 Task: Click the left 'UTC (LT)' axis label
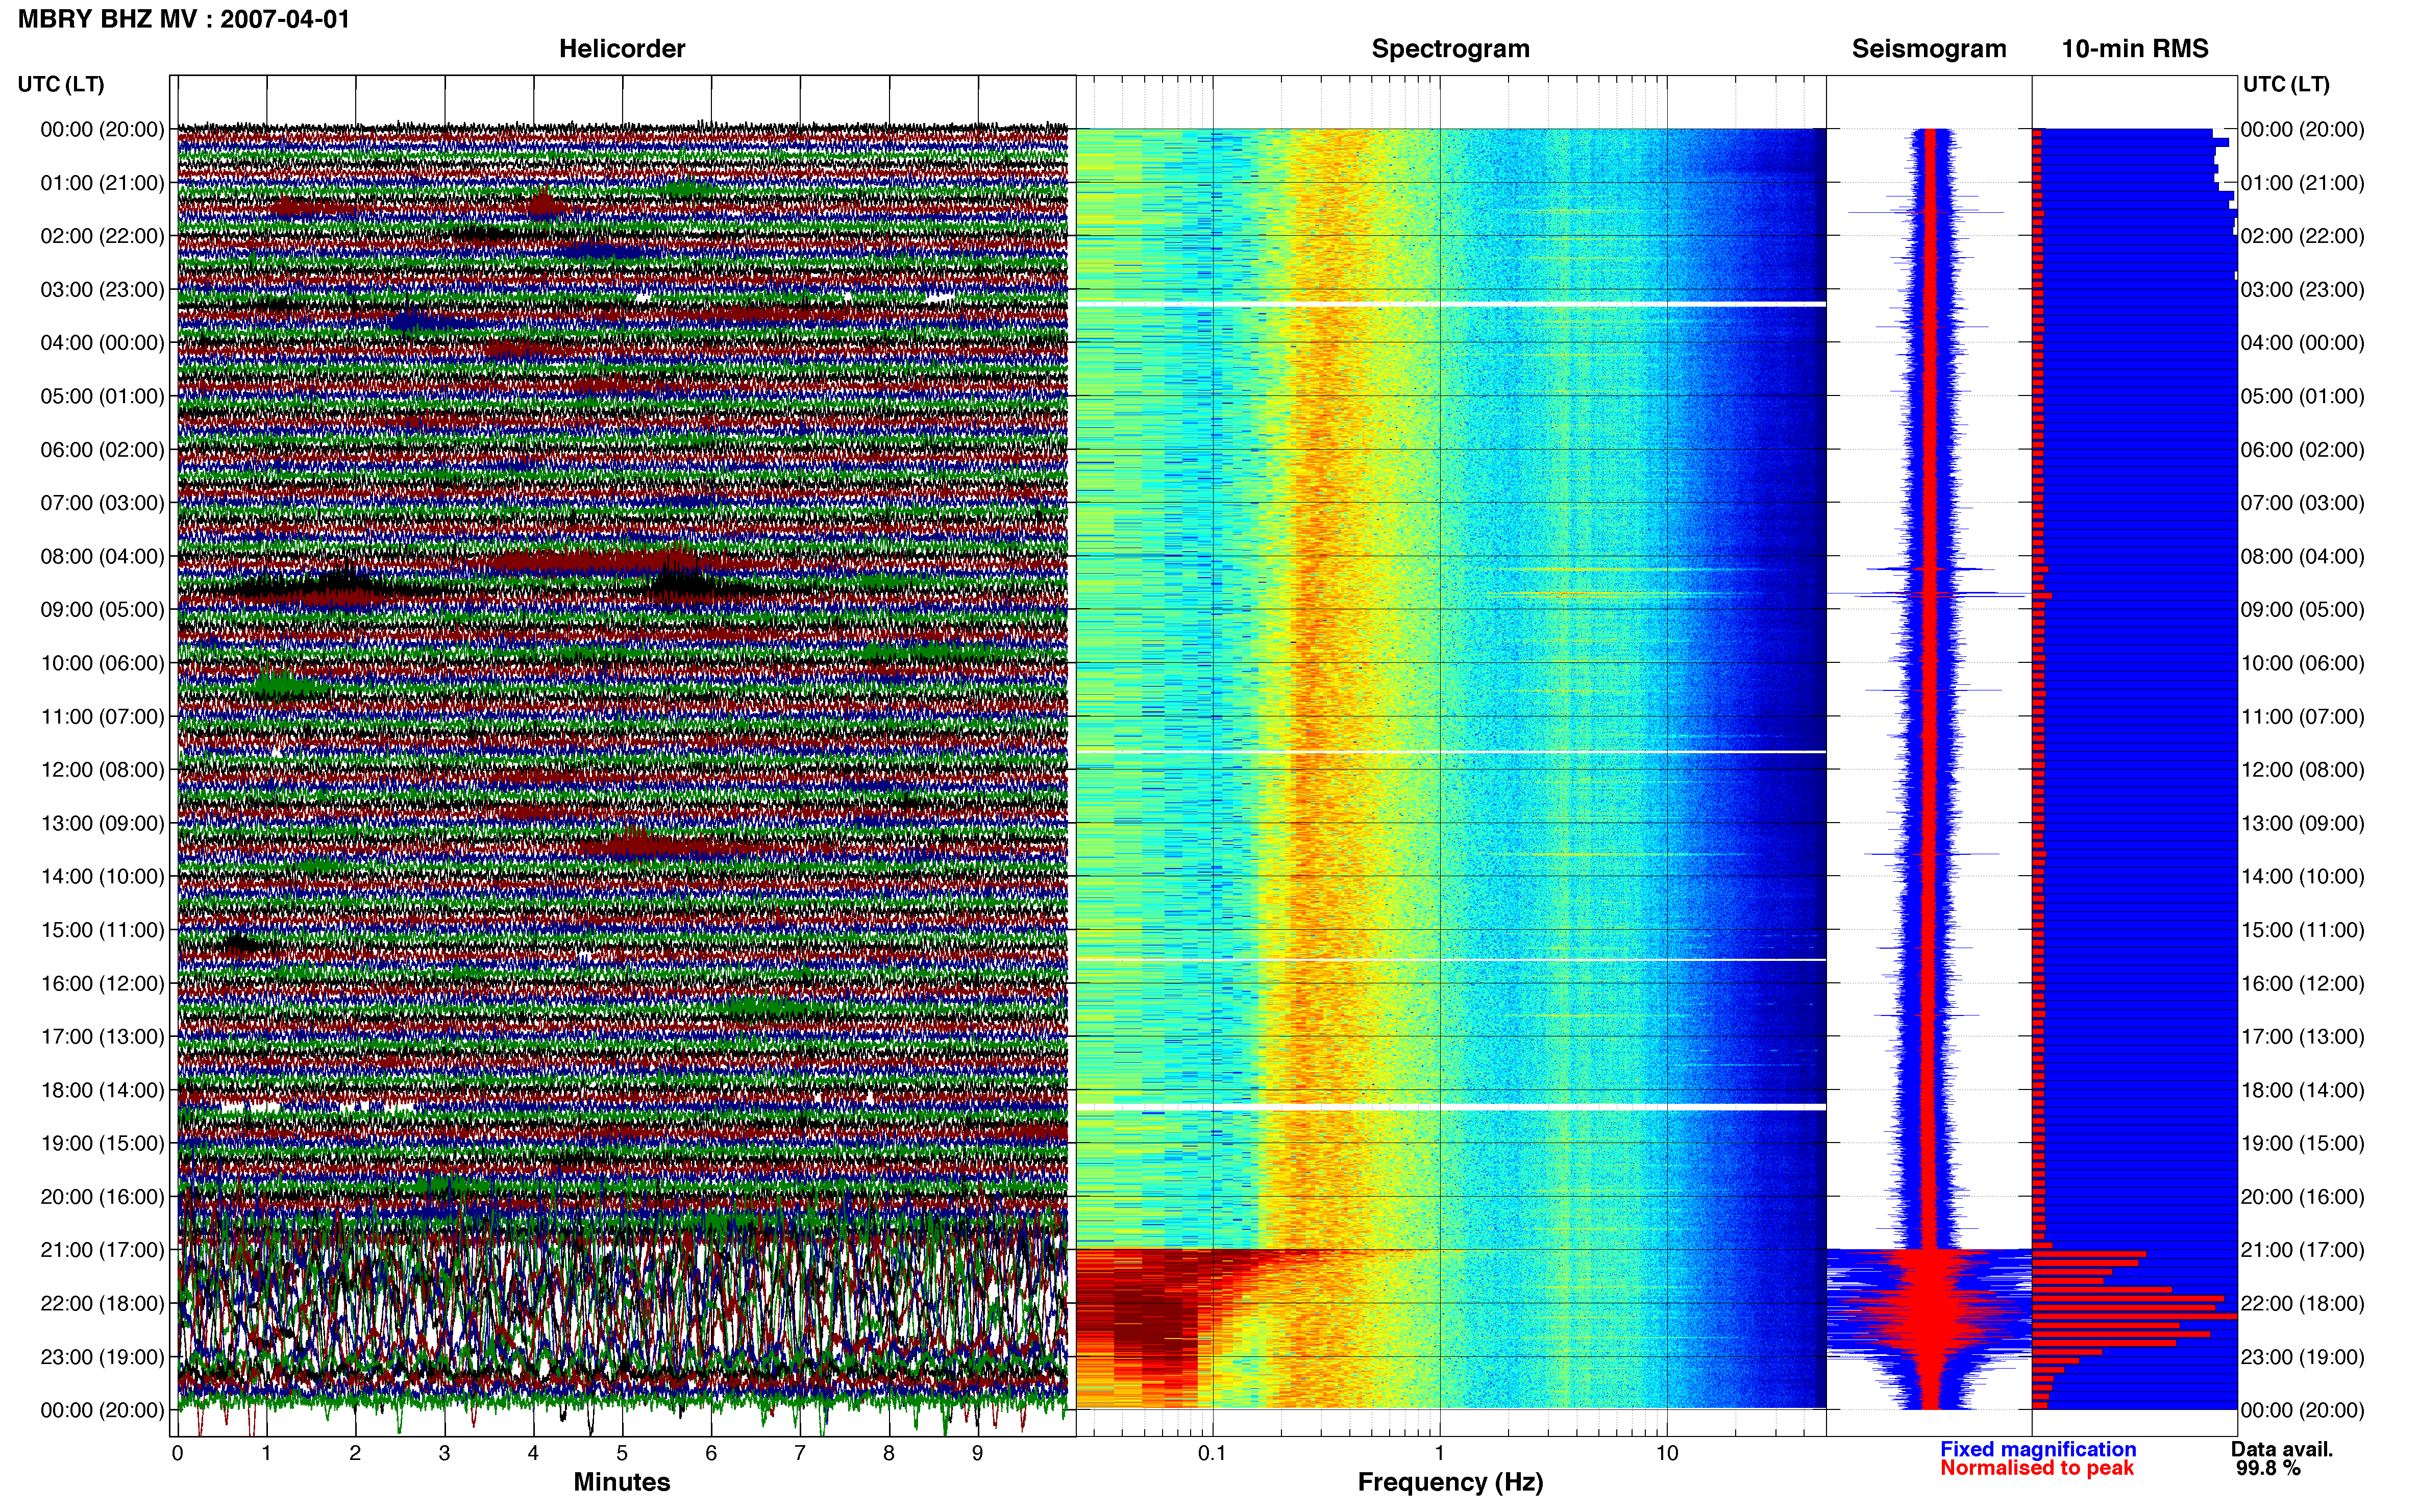tap(61, 84)
